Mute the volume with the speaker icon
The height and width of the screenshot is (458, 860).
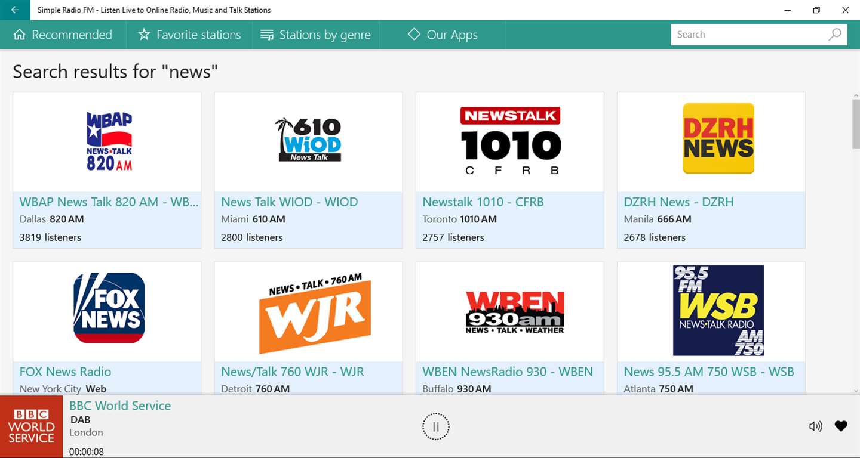click(815, 426)
